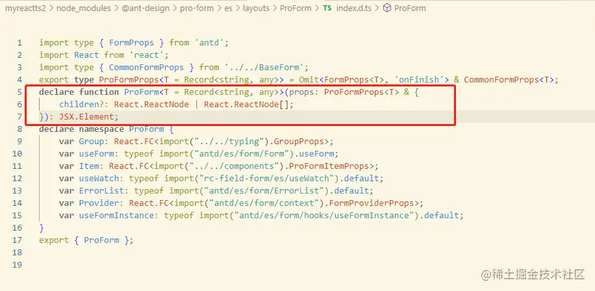Select the @ant-design breadcrumb segment

[146, 8]
